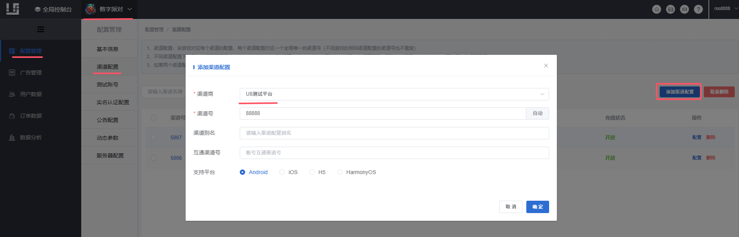Click the 确定 confirm button
This screenshot has height=237, width=739.
538,207
